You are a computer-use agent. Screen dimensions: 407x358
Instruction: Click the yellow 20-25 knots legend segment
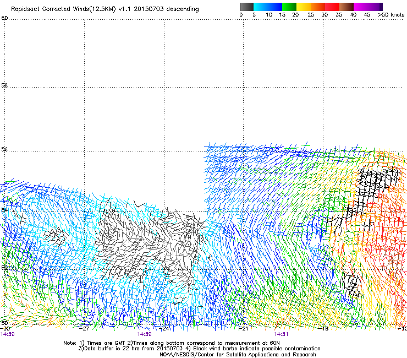tap(304, 7)
